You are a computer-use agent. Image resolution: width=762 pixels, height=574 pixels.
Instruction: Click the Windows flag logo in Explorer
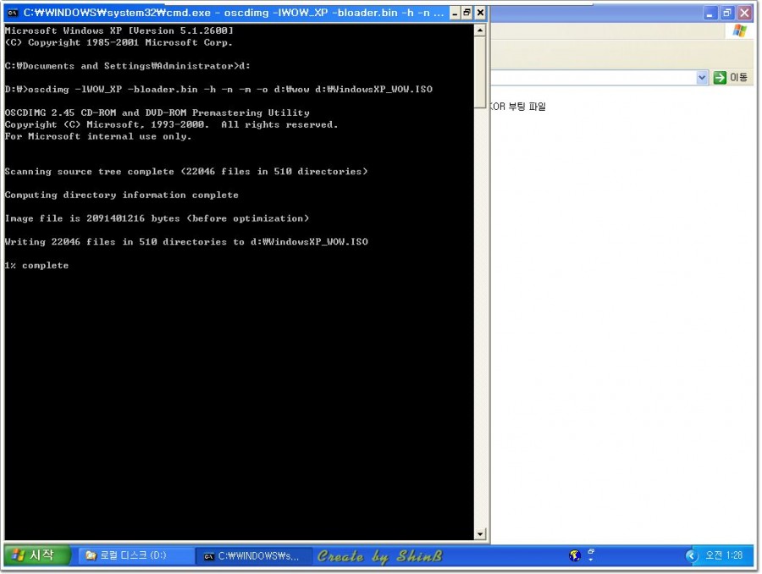pyautogui.click(x=740, y=30)
